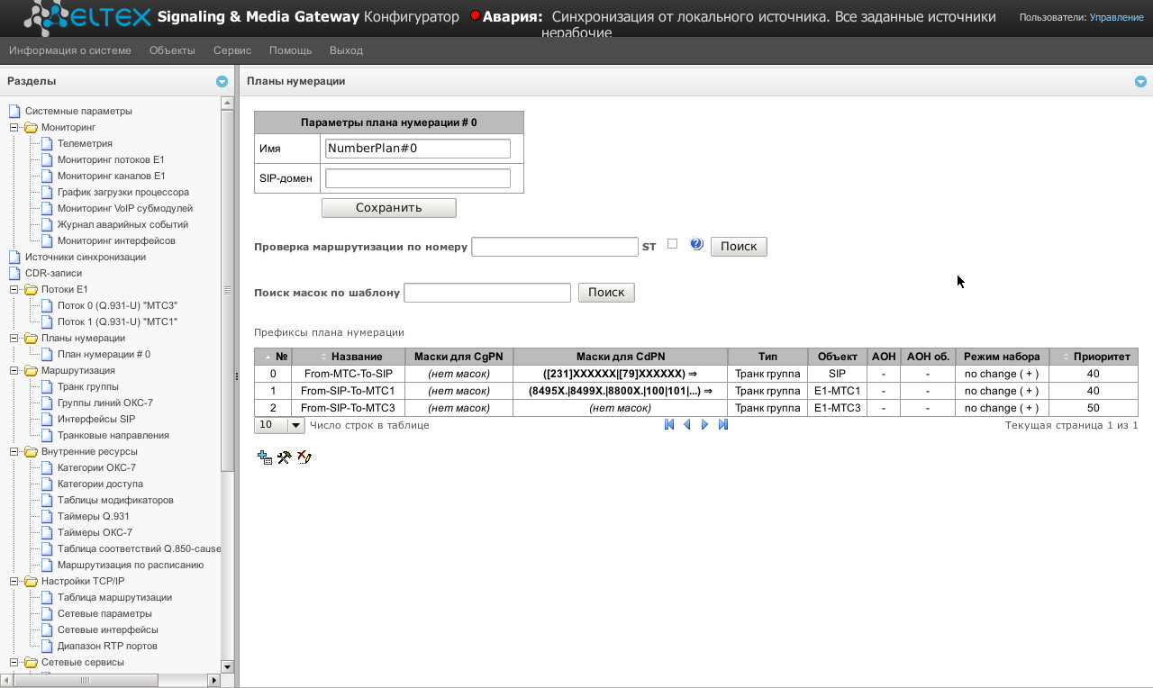Open Поток 1 (Q.931-U) "МТС1" item
This screenshot has height=688, width=1153.
tap(117, 321)
